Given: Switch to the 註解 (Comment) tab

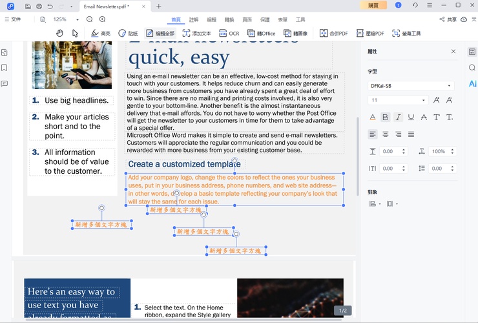Looking at the screenshot, I should [194, 19].
